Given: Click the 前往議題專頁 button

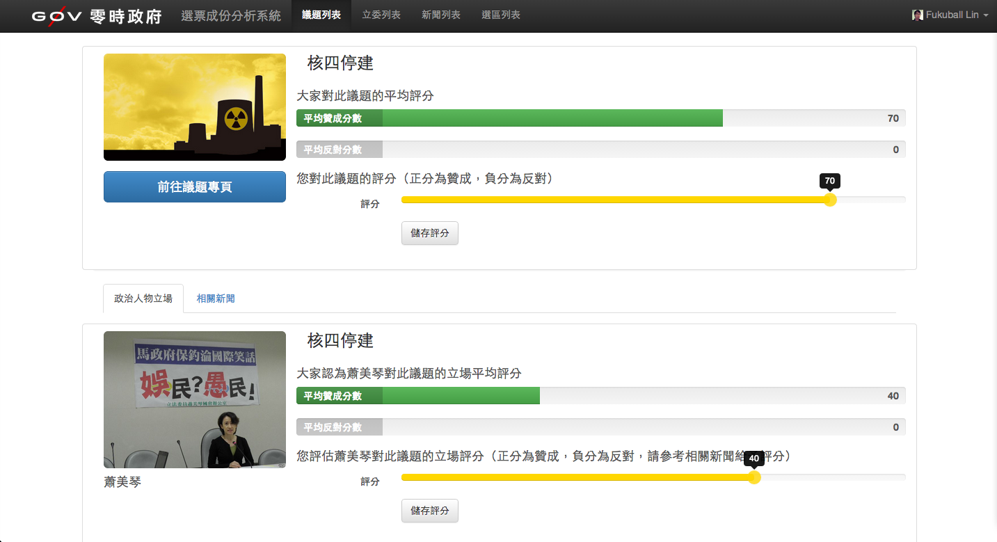Looking at the screenshot, I should [x=195, y=186].
